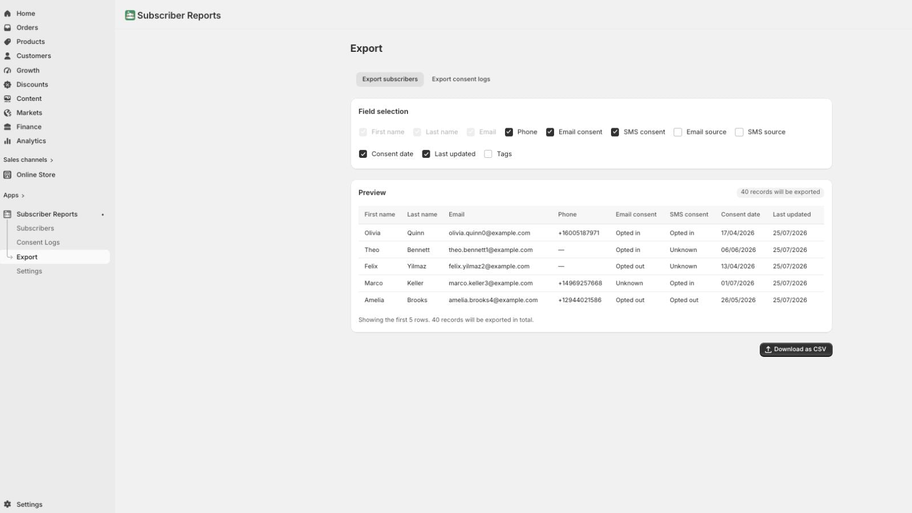Click phone number +14969257668
The width and height of the screenshot is (912, 513).
(x=580, y=283)
